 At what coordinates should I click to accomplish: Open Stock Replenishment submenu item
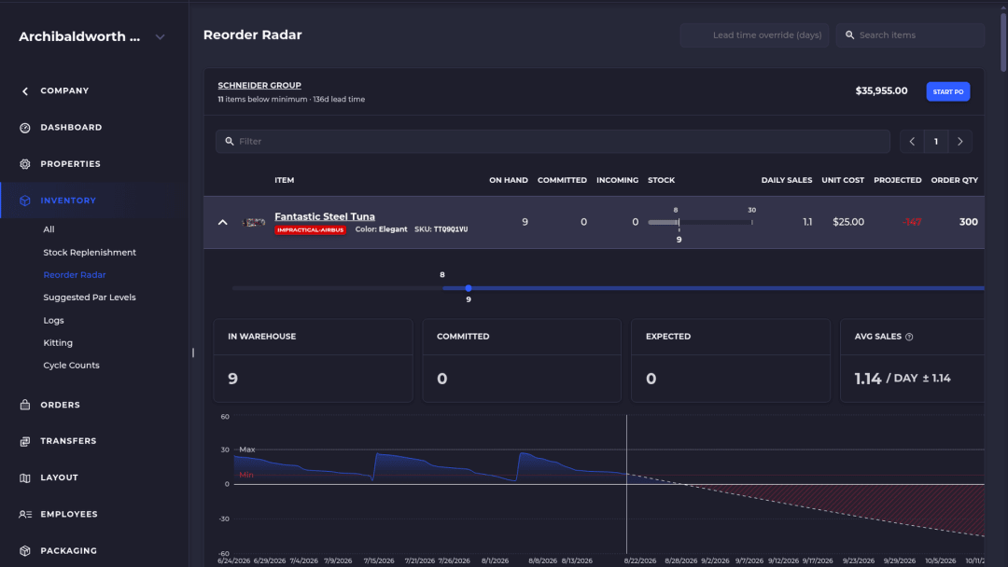coord(90,253)
